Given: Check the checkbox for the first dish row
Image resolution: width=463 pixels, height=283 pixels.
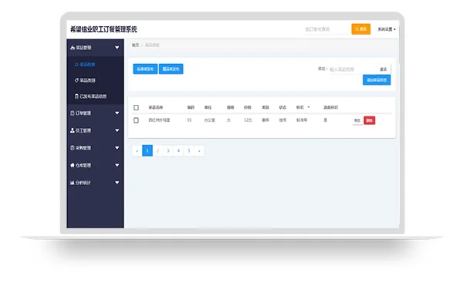Looking at the screenshot, I should point(136,120).
